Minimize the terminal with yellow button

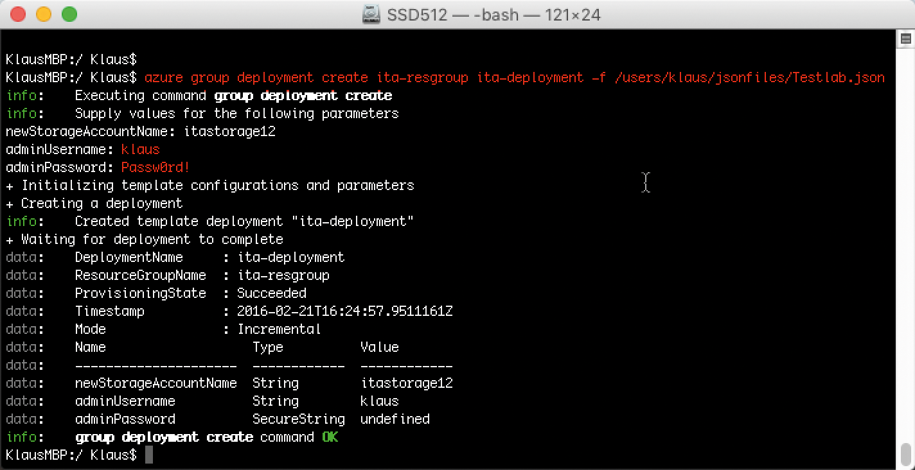tap(44, 14)
